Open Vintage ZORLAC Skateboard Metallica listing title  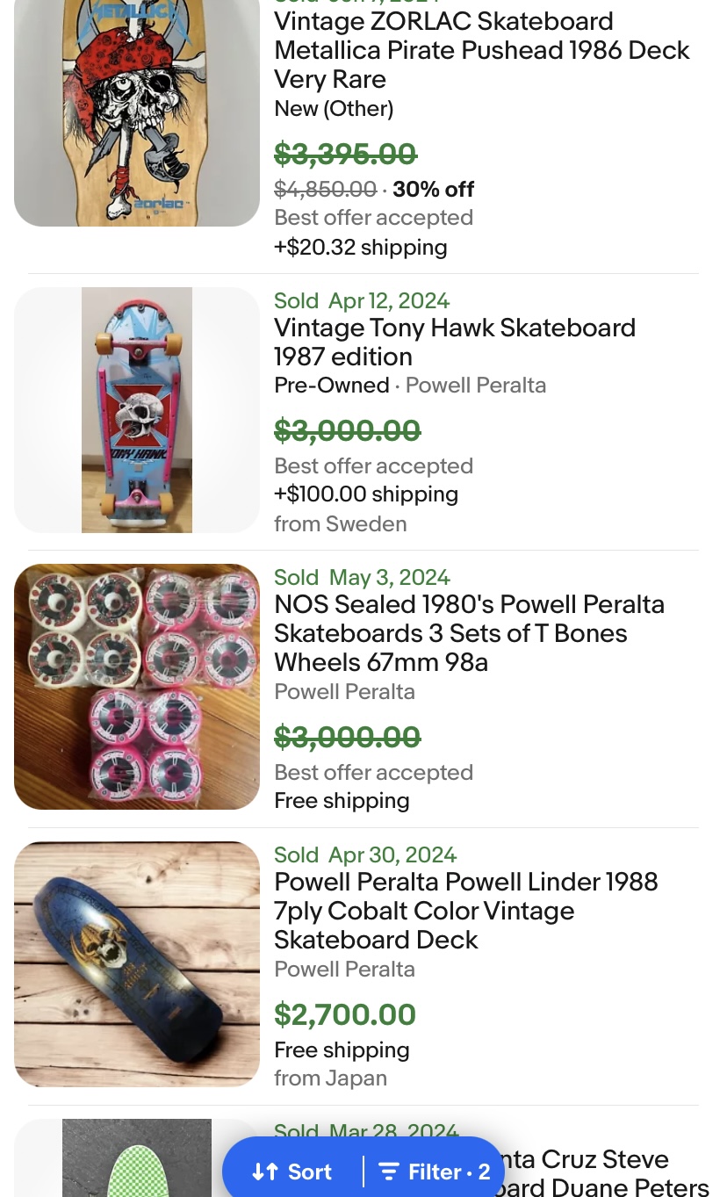(x=481, y=50)
